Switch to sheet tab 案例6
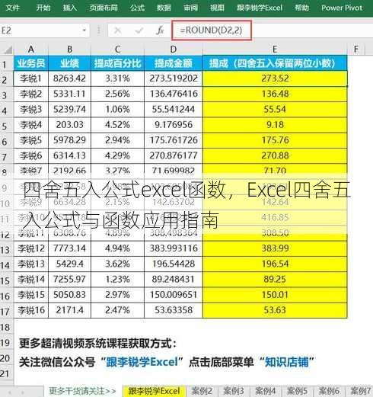The height and width of the screenshot is (397, 373). (x=329, y=391)
